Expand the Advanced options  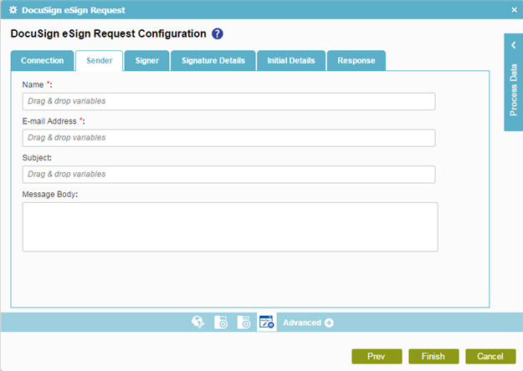308,323
